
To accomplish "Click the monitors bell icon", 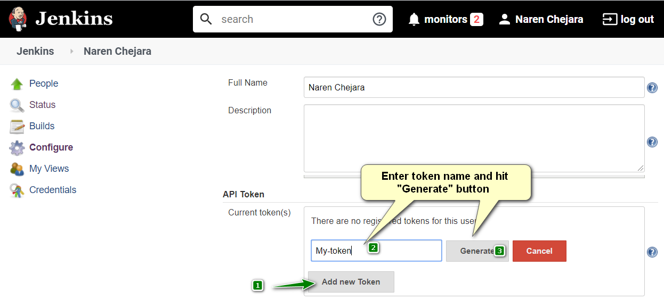I will click(414, 20).
